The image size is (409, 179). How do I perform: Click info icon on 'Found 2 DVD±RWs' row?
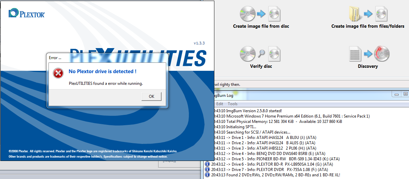tap(207, 175)
